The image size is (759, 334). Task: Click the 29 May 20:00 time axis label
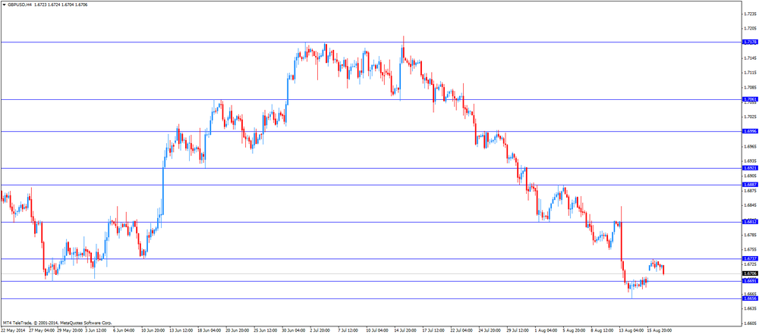pyautogui.click(x=69, y=331)
